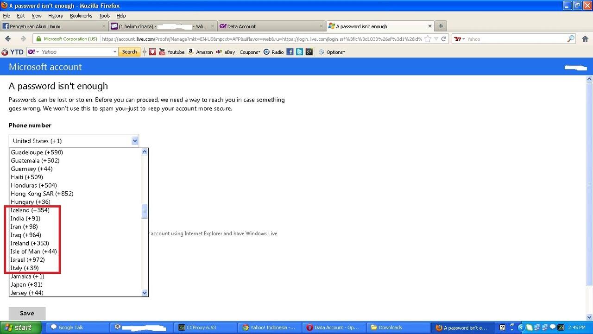Viewport: 593px width, 334px height.
Task: Click the Save button
Action: pyautogui.click(x=27, y=313)
